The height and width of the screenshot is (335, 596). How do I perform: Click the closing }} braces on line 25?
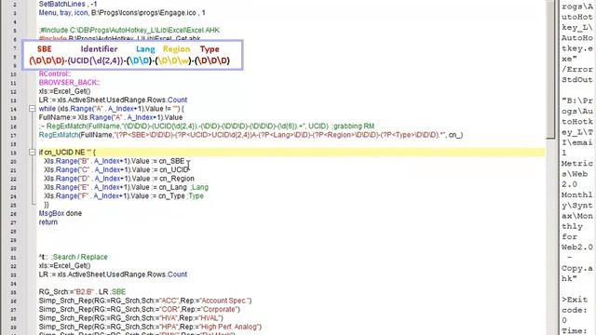pyautogui.click(x=47, y=205)
